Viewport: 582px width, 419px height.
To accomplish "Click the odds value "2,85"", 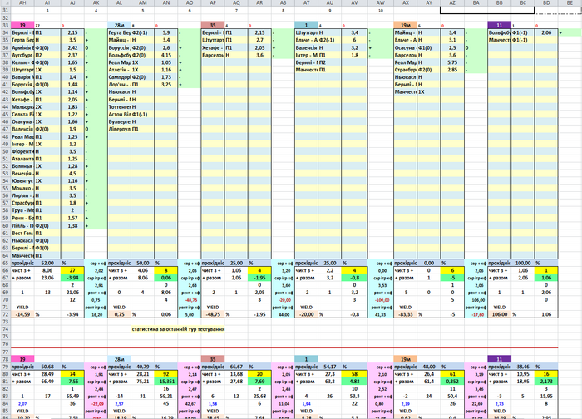I will [x=452, y=70].
